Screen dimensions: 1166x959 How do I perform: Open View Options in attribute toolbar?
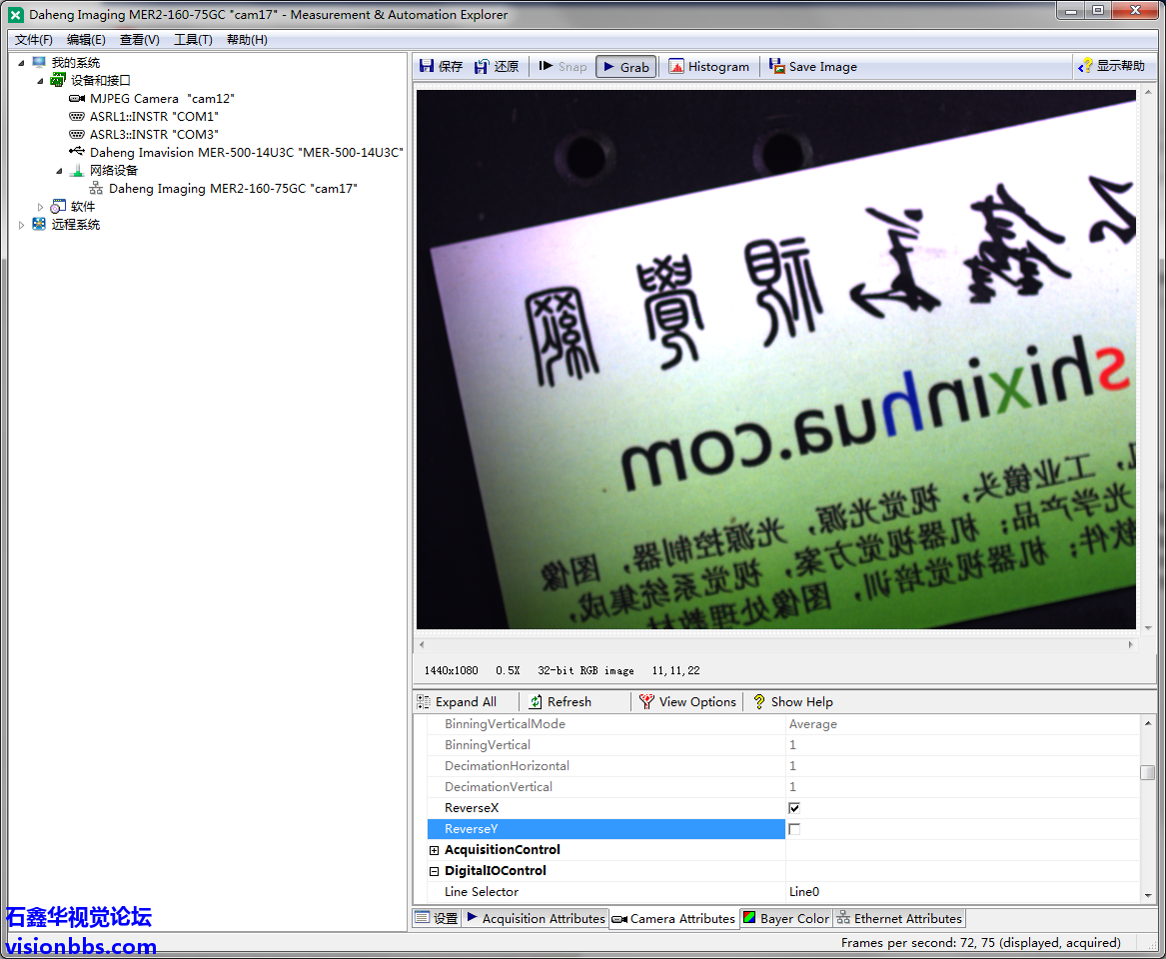pos(646,702)
